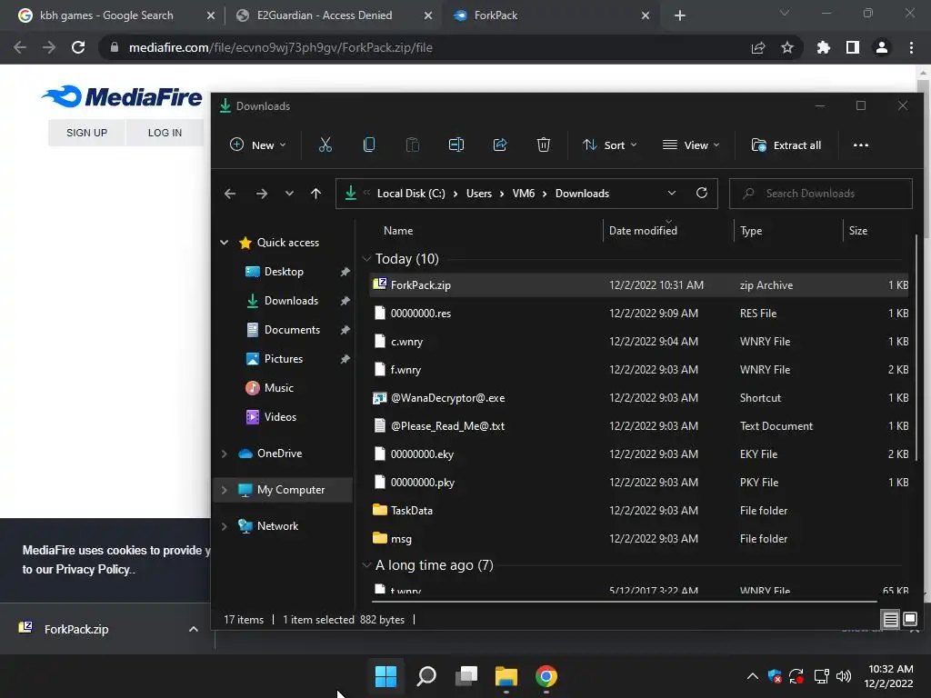Open Chrome Extensions puzzle icon
Image resolution: width=931 pixels, height=698 pixels.
coord(824,47)
